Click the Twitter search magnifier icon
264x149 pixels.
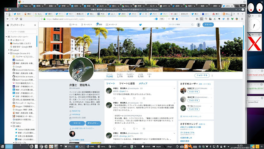click(192, 25)
